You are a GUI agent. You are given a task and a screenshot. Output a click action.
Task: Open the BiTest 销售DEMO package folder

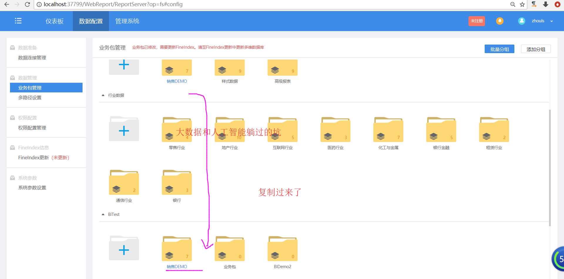pos(177,248)
